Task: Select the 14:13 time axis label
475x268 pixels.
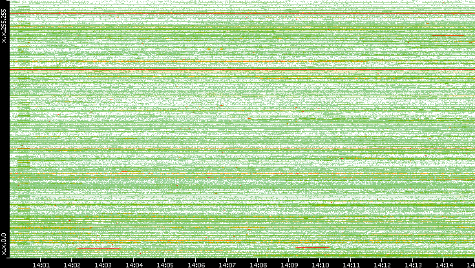Action: pos(413,265)
